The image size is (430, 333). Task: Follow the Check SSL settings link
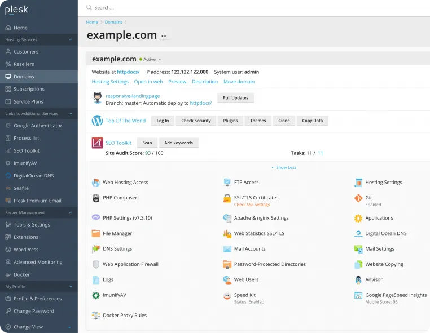click(252, 205)
